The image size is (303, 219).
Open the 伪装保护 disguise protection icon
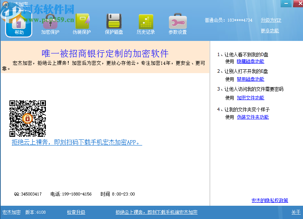(82, 24)
